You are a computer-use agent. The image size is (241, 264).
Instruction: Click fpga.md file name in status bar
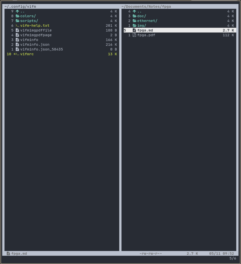click(x=19, y=253)
